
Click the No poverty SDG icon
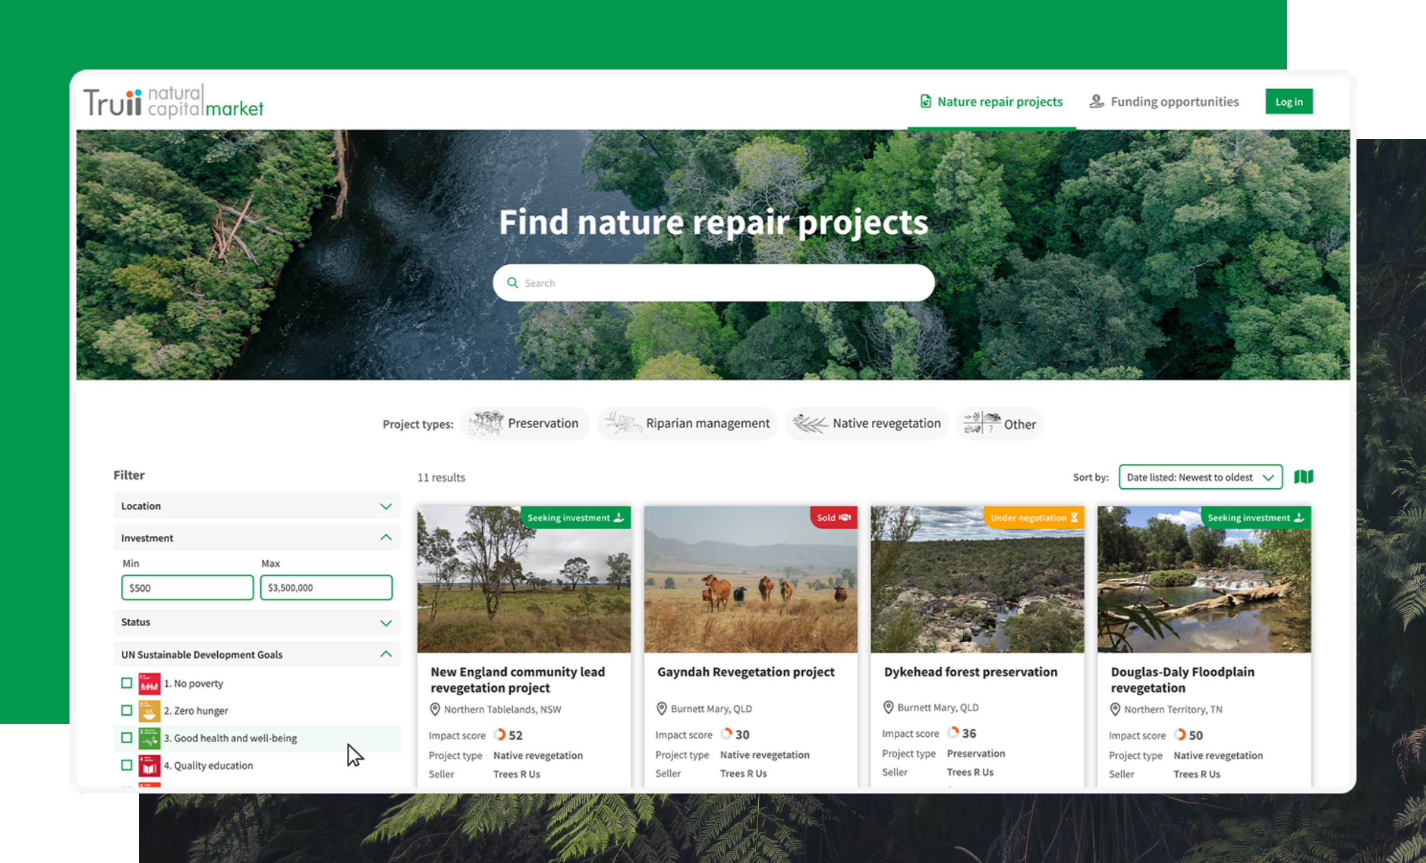(149, 683)
